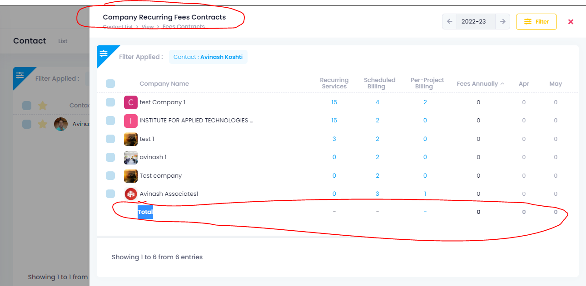
Task: Click the star icon beside Avinash contact
Action: click(x=42, y=124)
